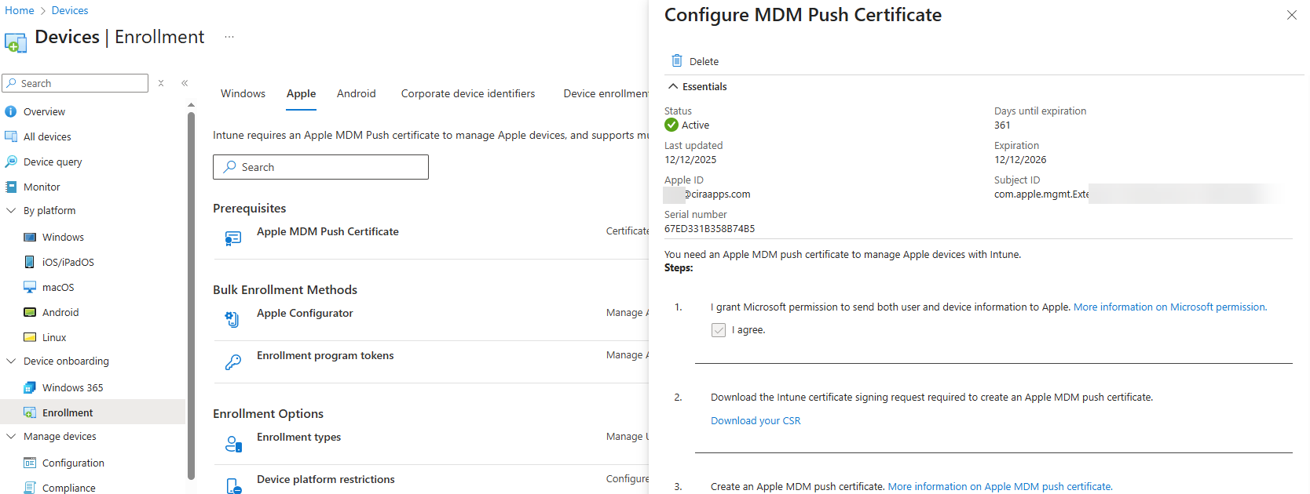The image size is (1310, 494).
Task: Collapse the Manage devices group
Action: 11,436
